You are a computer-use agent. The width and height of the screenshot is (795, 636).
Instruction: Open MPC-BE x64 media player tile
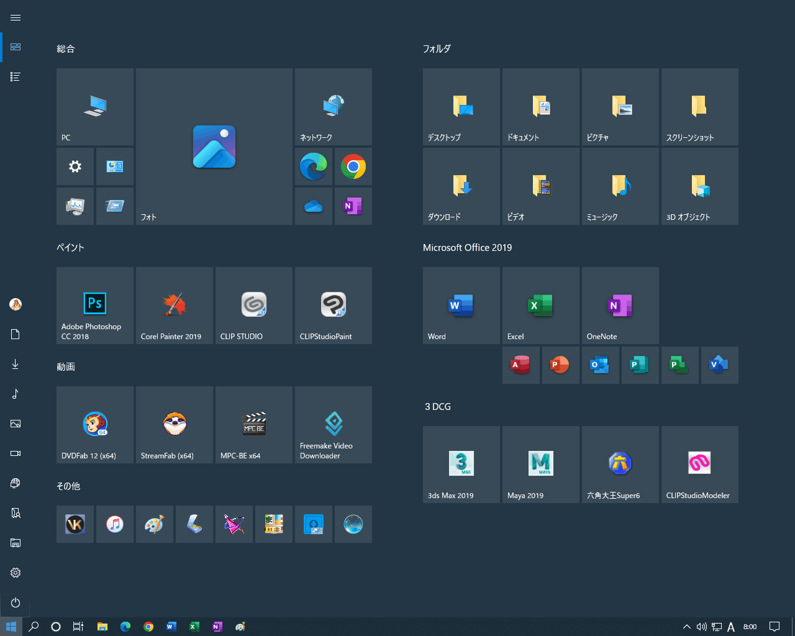(x=254, y=425)
